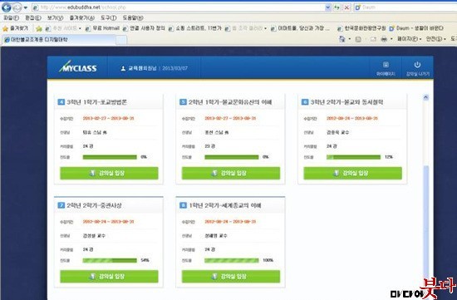Open 3학년 1학기-포교방법론 course title
The image size is (457, 300).
coord(96,102)
